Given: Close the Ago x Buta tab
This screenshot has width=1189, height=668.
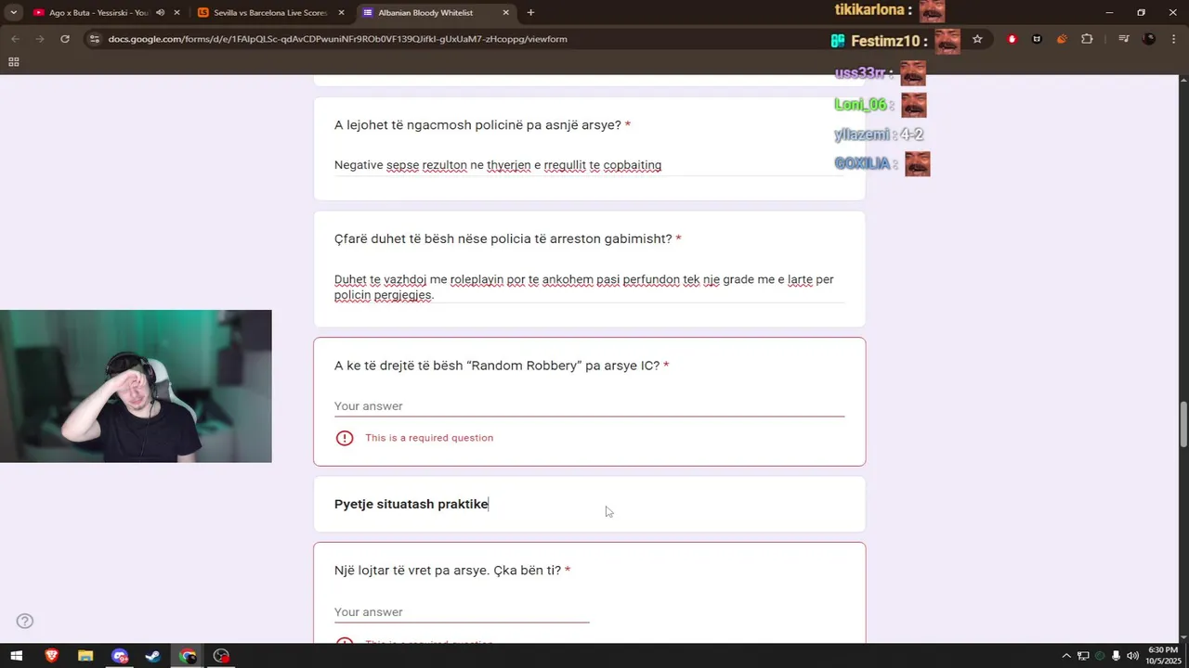Looking at the screenshot, I should (x=176, y=13).
